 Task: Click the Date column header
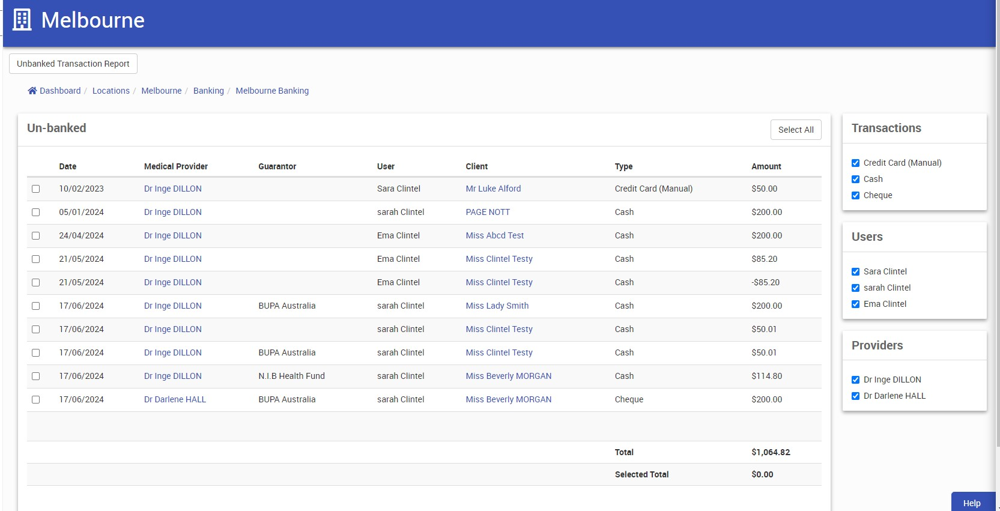point(68,166)
